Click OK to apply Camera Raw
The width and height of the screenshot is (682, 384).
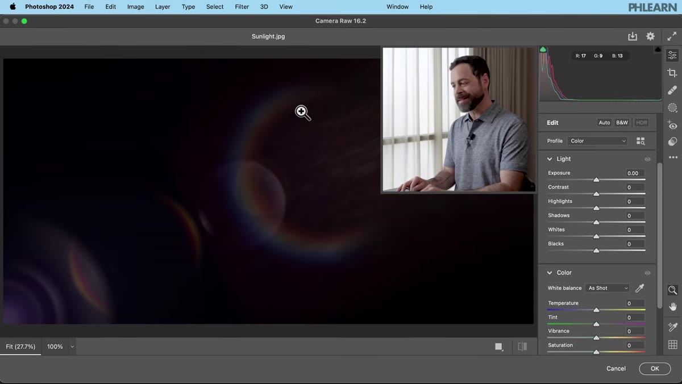[x=655, y=369]
